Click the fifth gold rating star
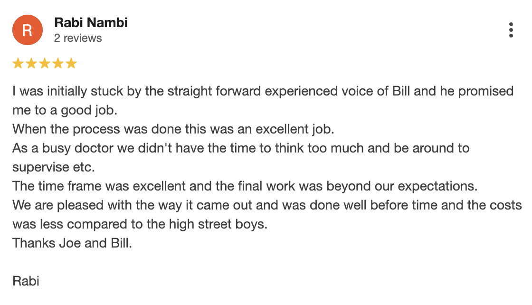Viewport: 532px width, 305px height. tap(71, 64)
